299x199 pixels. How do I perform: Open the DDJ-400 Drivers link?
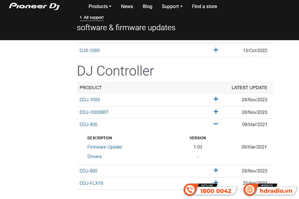point(95,156)
